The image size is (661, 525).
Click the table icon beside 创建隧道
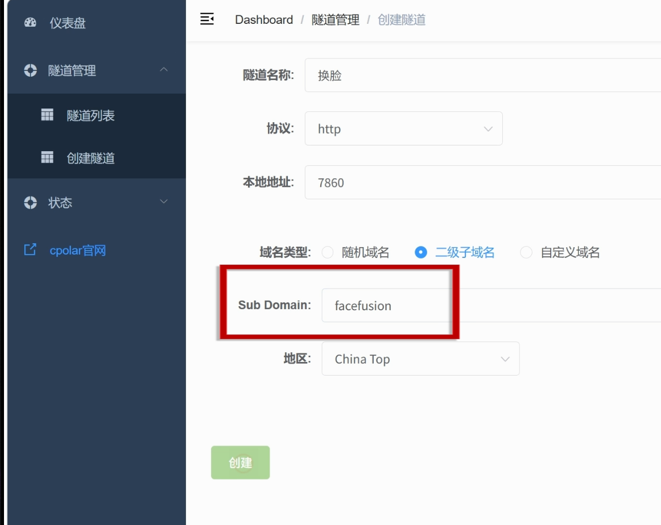point(47,157)
